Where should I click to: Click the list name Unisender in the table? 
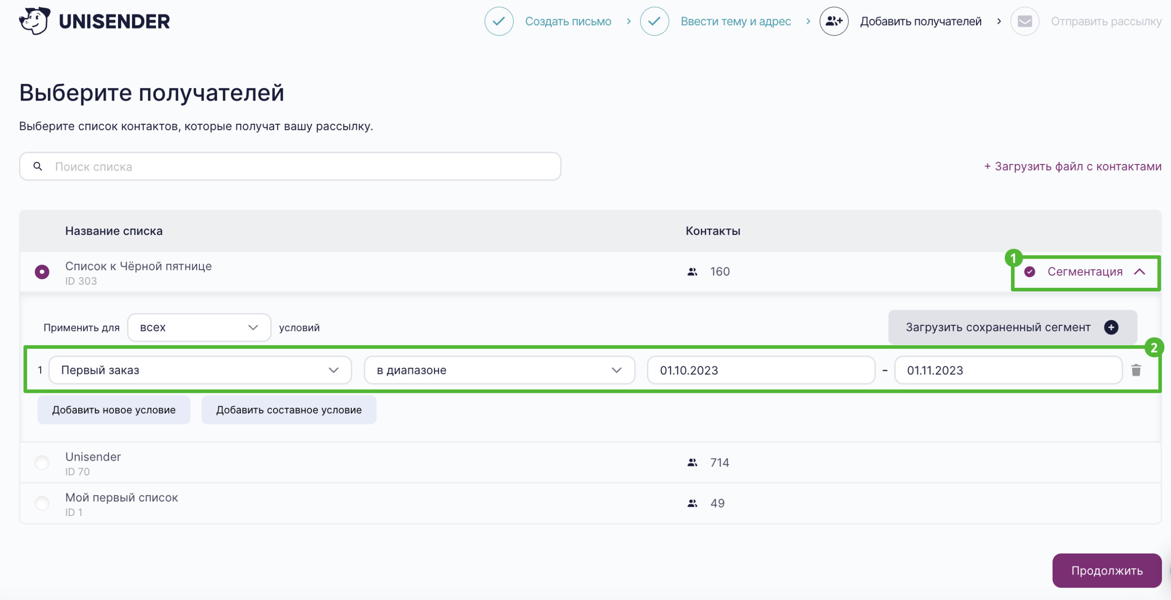(x=93, y=457)
